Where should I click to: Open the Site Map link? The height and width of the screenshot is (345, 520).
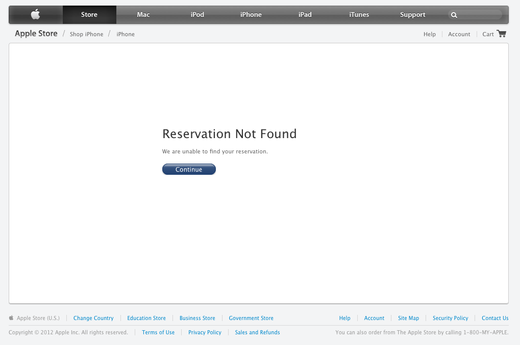pos(408,318)
